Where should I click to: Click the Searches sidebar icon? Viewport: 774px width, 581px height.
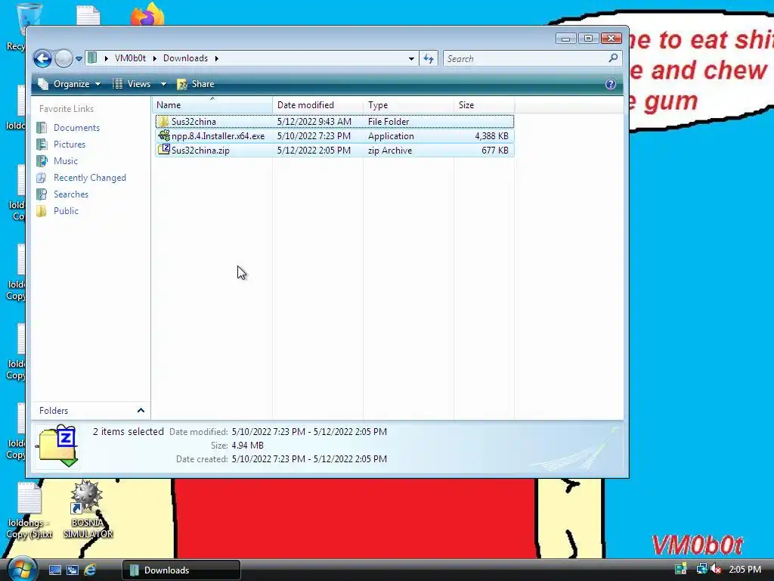coord(42,194)
